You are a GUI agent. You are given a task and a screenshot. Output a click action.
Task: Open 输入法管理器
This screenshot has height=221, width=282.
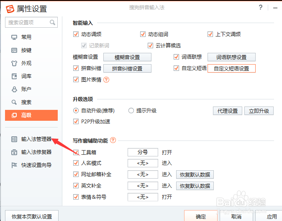coord(31,139)
